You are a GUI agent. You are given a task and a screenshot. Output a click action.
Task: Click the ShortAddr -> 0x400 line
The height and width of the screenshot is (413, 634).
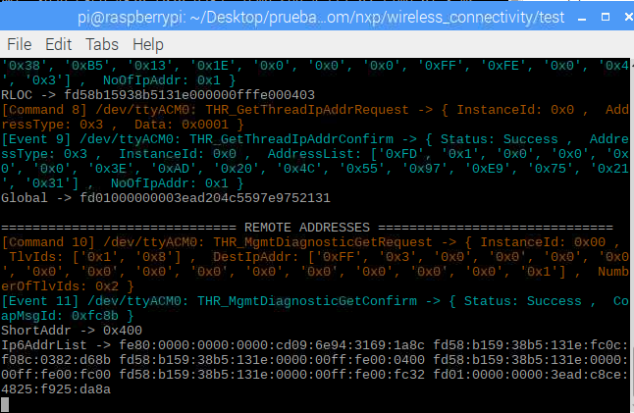point(72,331)
